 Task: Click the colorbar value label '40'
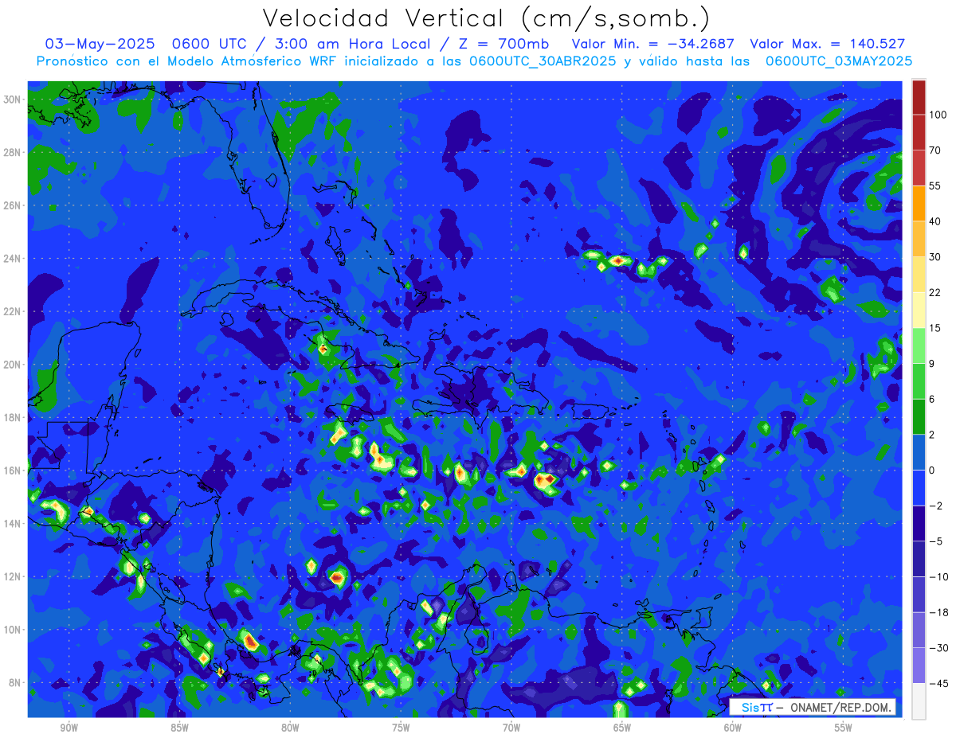point(935,221)
